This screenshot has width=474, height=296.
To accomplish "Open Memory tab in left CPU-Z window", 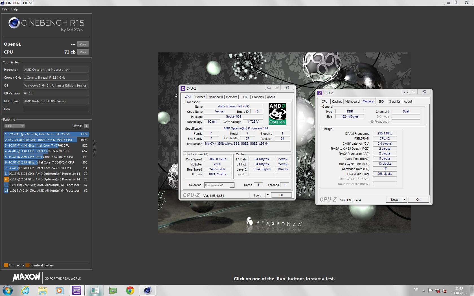I will coord(231,97).
